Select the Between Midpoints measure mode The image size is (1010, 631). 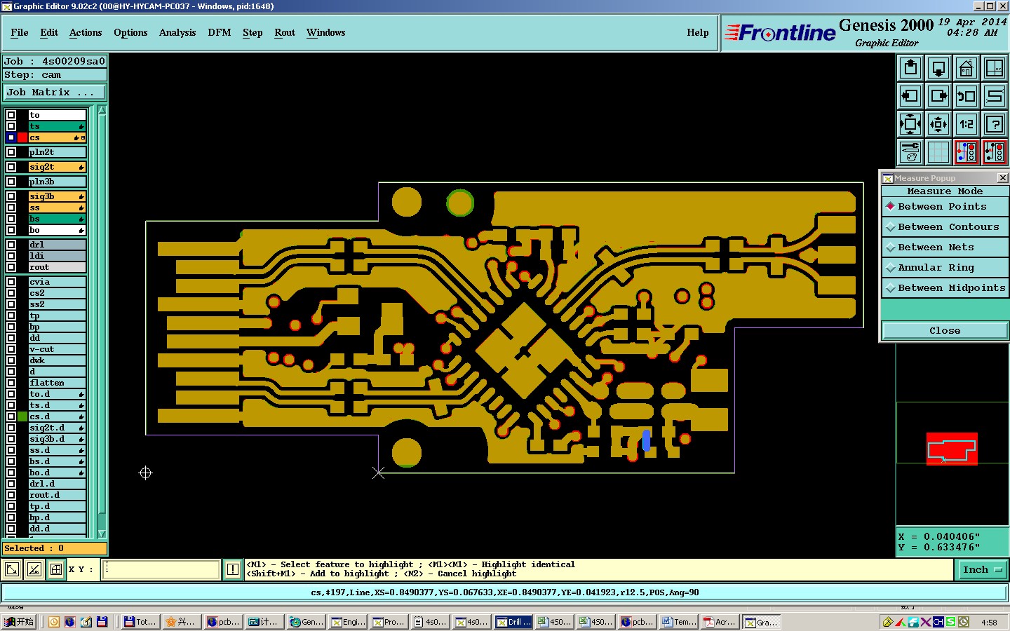point(945,288)
